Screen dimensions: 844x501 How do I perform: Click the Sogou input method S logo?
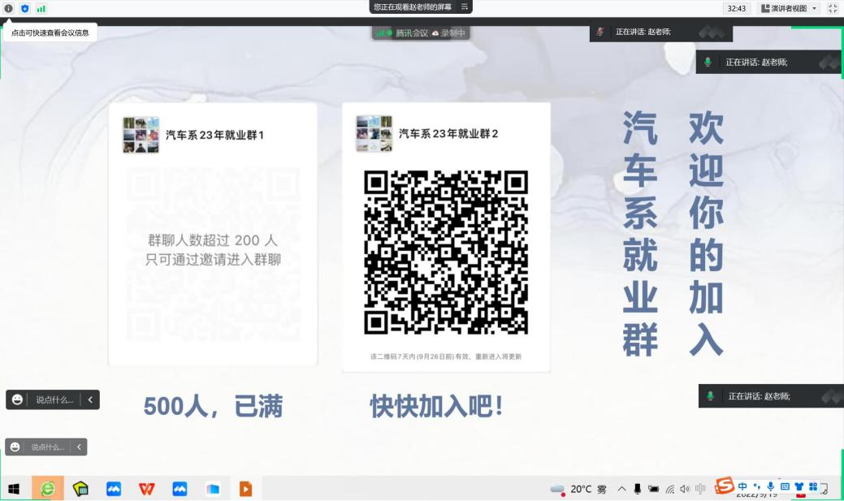(x=725, y=486)
